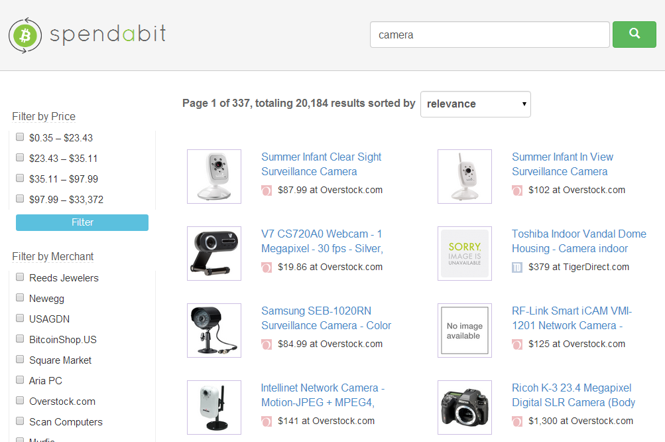Click TigerDirect merchant icon beside $379 price
The image size is (665, 442).
point(517,267)
